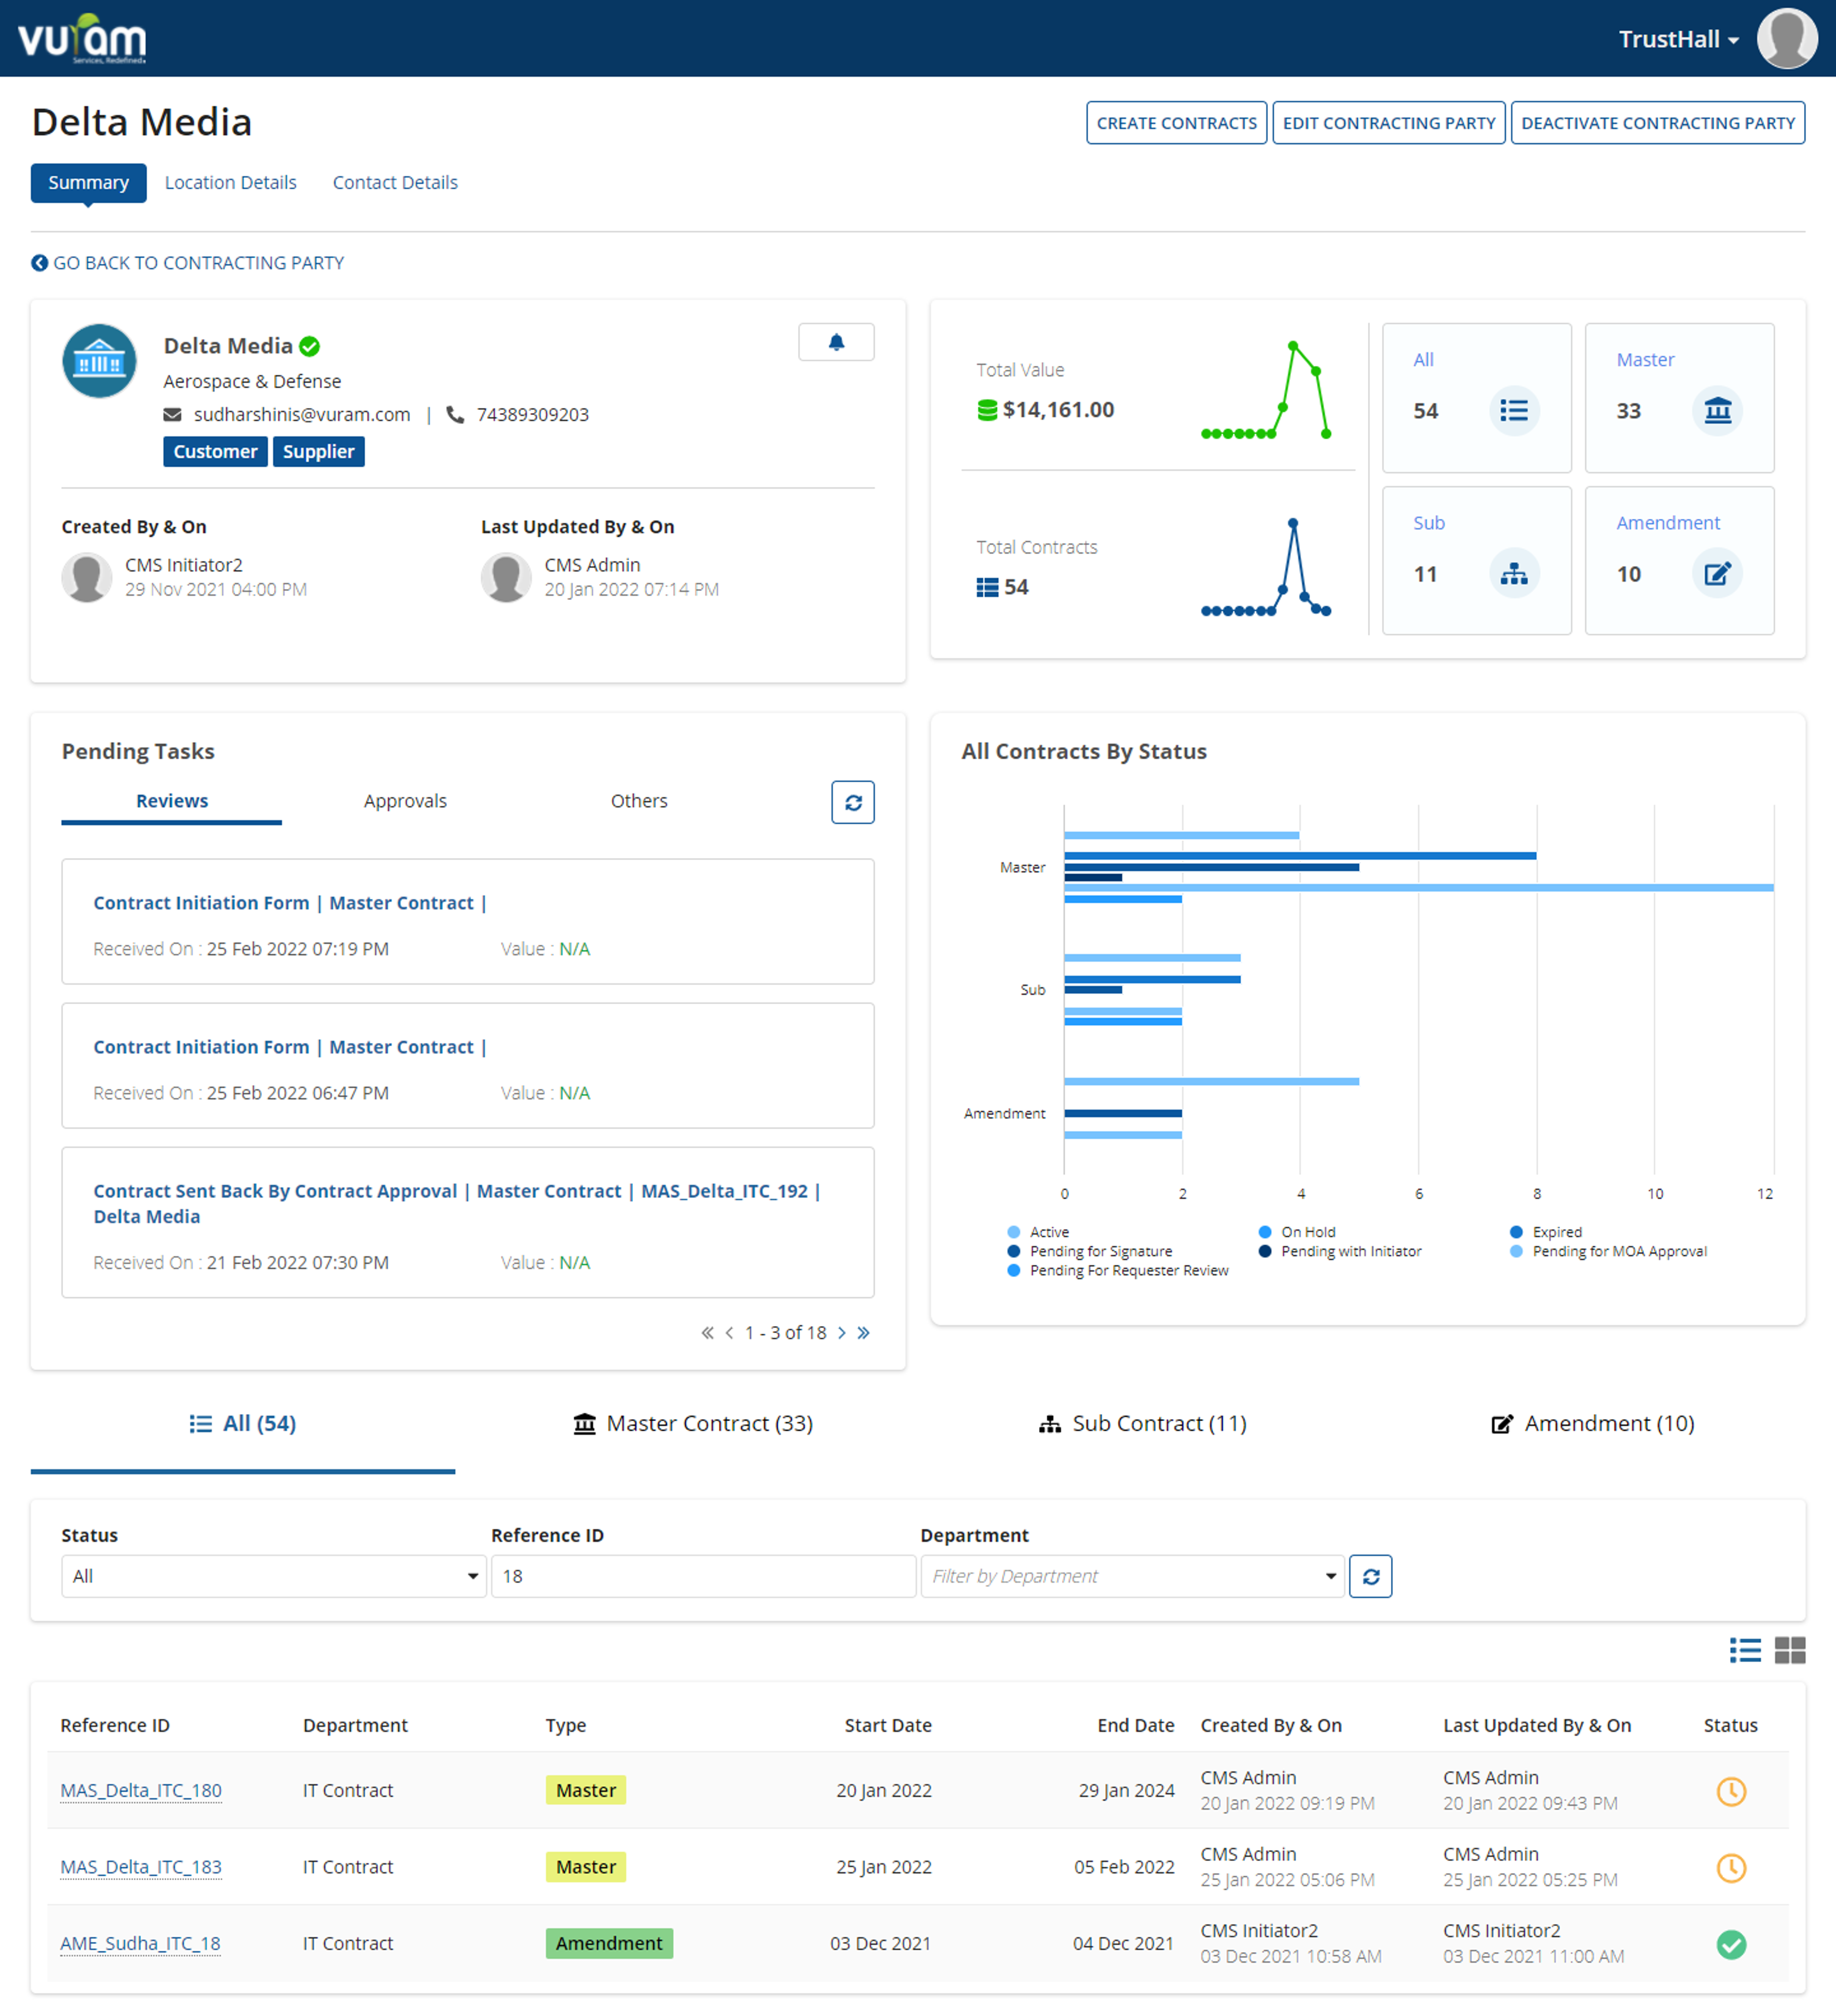Go to previous page of pending tasks
Viewport: 1836px width, 2016px height.
pos(729,1333)
